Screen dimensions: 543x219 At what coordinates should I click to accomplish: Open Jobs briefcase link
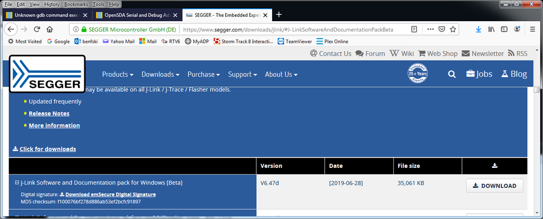point(479,74)
